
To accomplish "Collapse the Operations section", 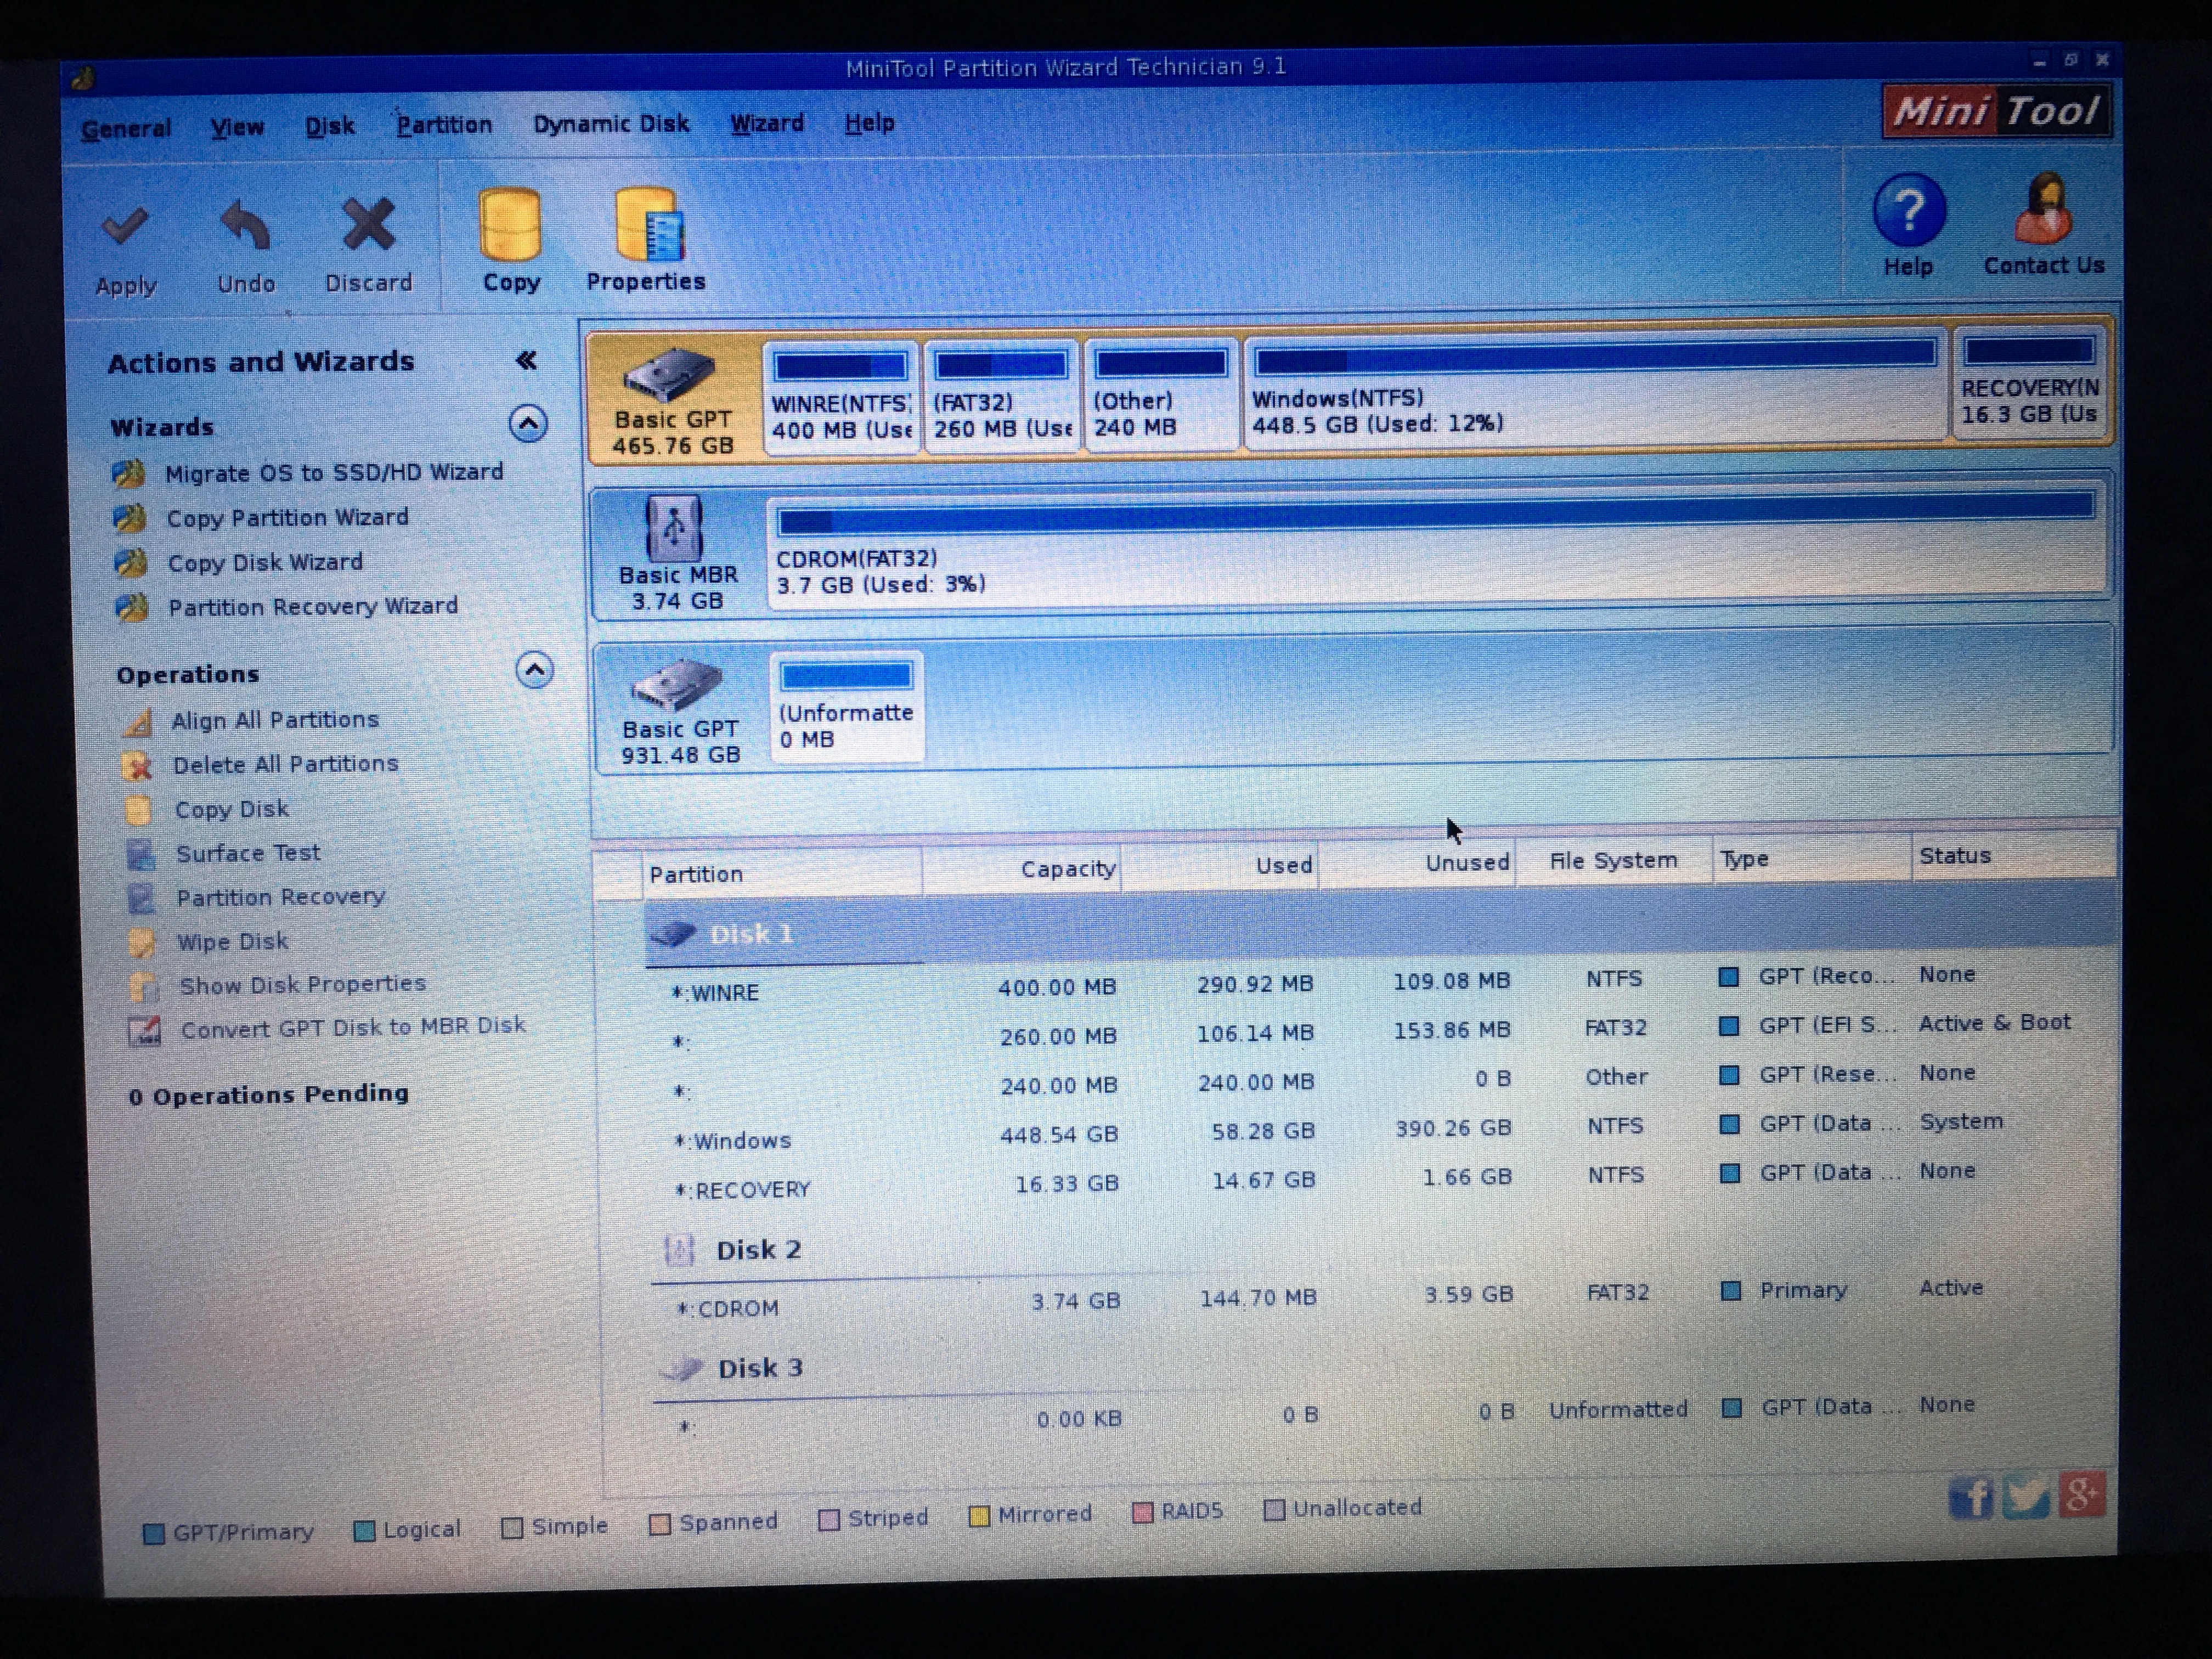I will tap(535, 670).
